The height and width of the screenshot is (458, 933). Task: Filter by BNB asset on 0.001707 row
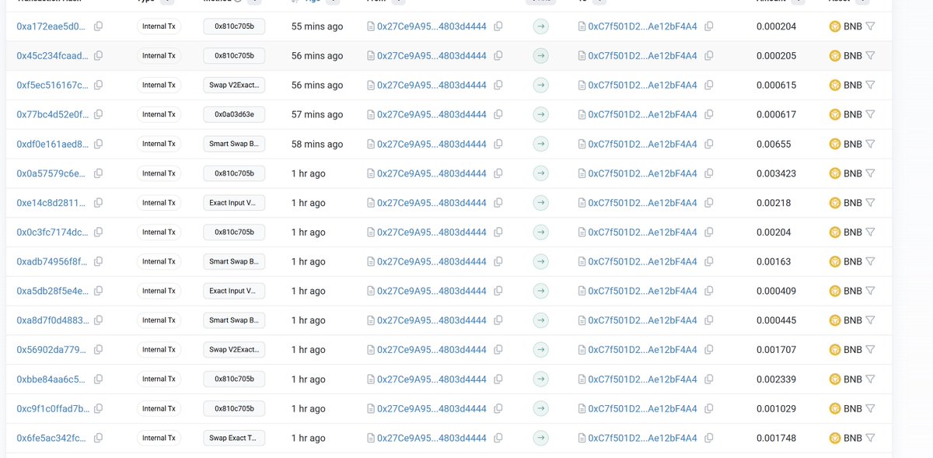click(x=870, y=350)
